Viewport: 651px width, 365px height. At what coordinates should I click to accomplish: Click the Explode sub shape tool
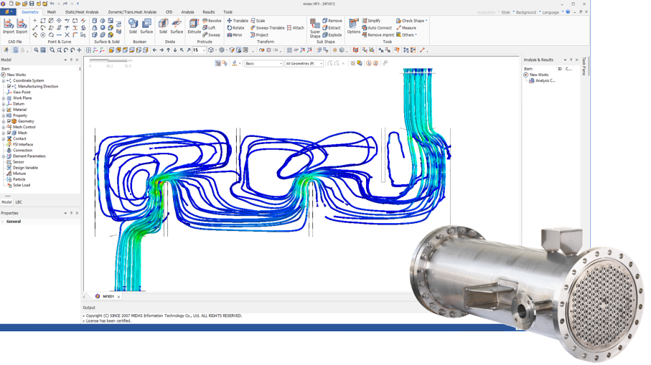point(332,35)
